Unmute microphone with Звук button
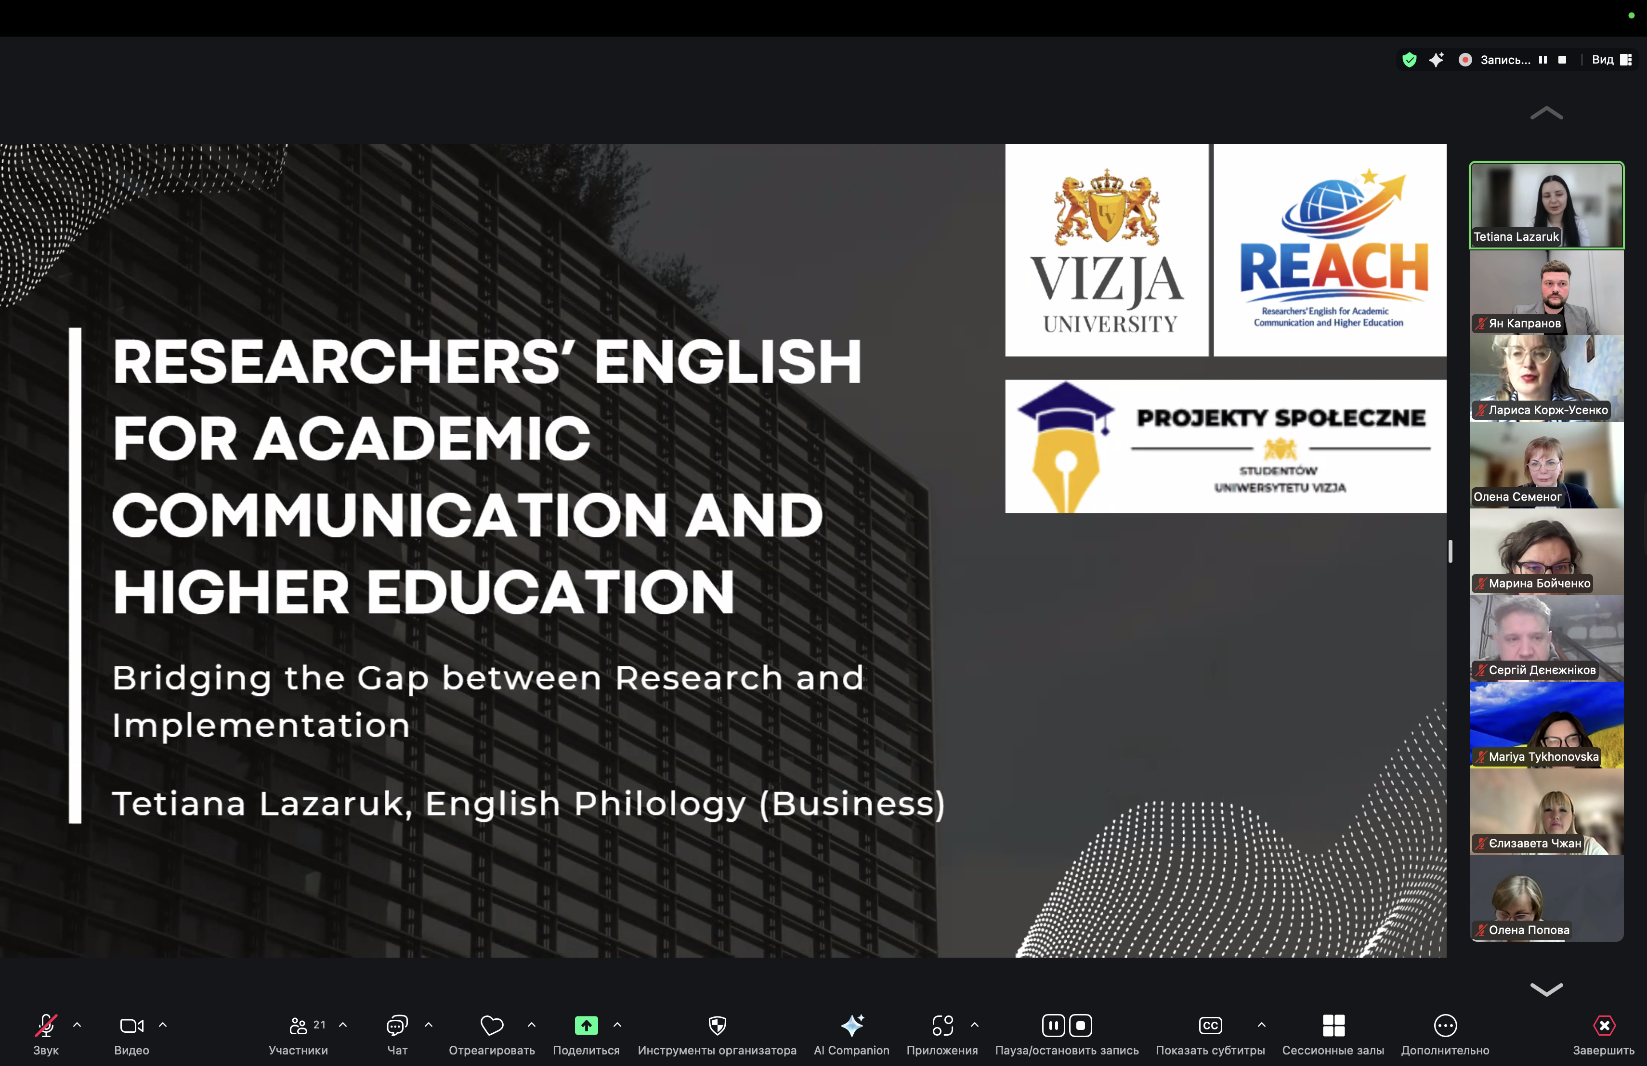The height and width of the screenshot is (1066, 1647). pyautogui.click(x=46, y=1025)
